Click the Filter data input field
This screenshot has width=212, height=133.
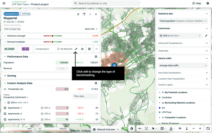point(85,96)
